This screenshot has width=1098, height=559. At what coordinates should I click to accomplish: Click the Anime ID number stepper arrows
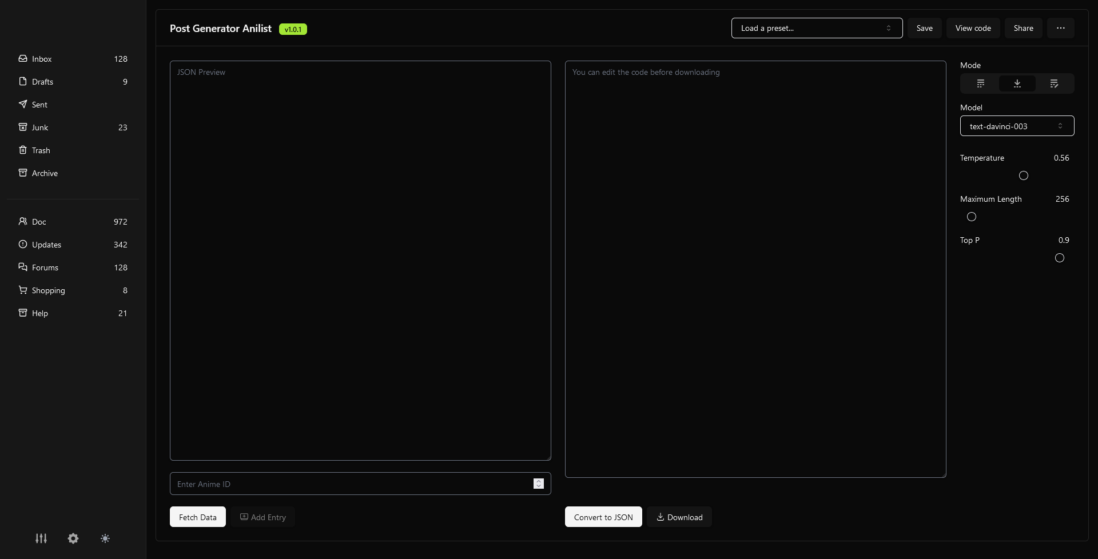click(x=539, y=484)
